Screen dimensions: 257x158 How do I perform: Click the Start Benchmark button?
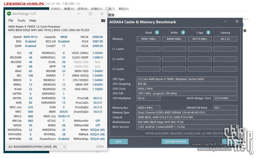tap(175, 141)
